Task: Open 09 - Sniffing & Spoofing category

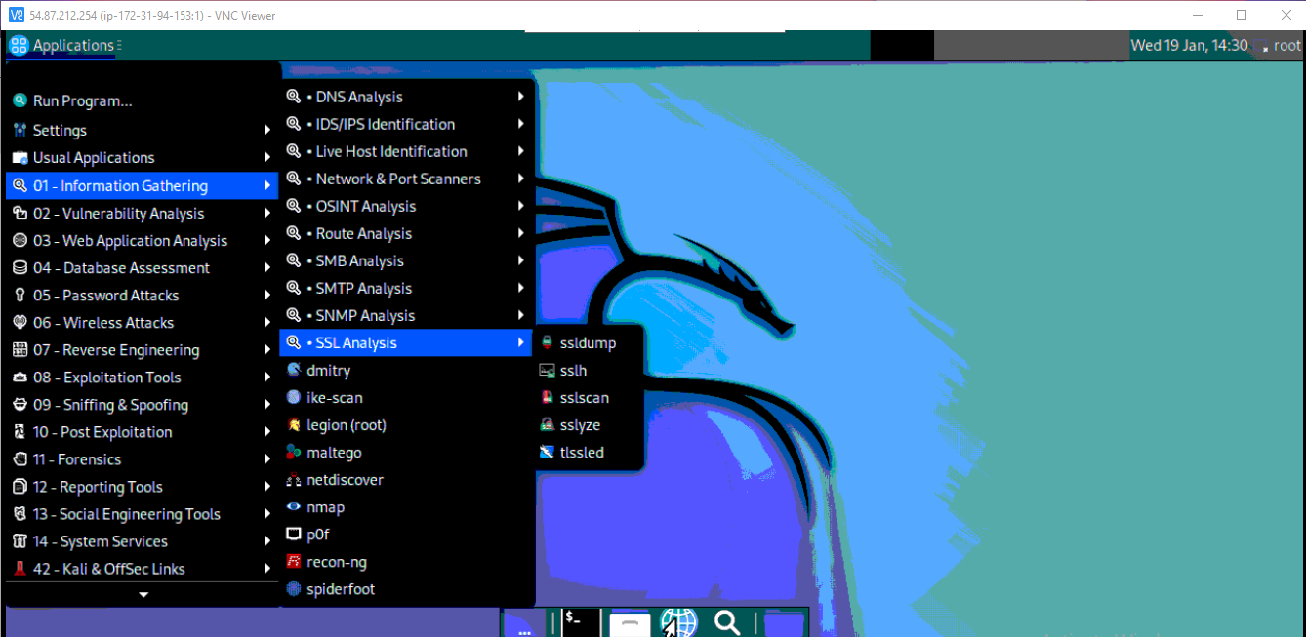Action: [143, 405]
